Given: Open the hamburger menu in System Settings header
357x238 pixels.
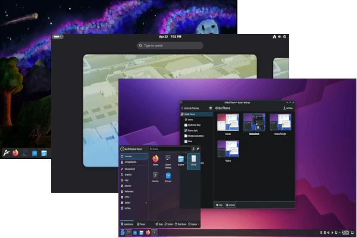Looking at the screenshot, I should (211, 108).
